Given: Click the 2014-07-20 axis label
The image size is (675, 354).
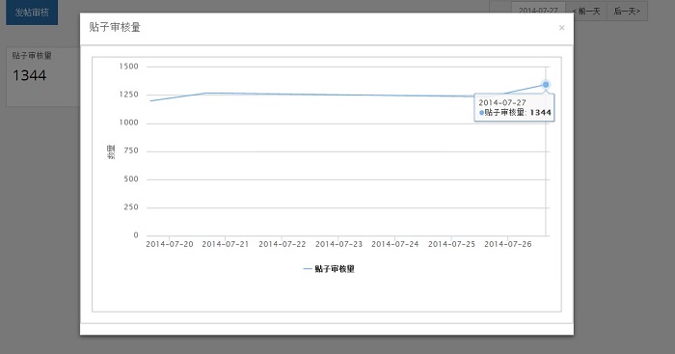Looking at the screenshot, I should pyautogui.click(x=170, y=244).
